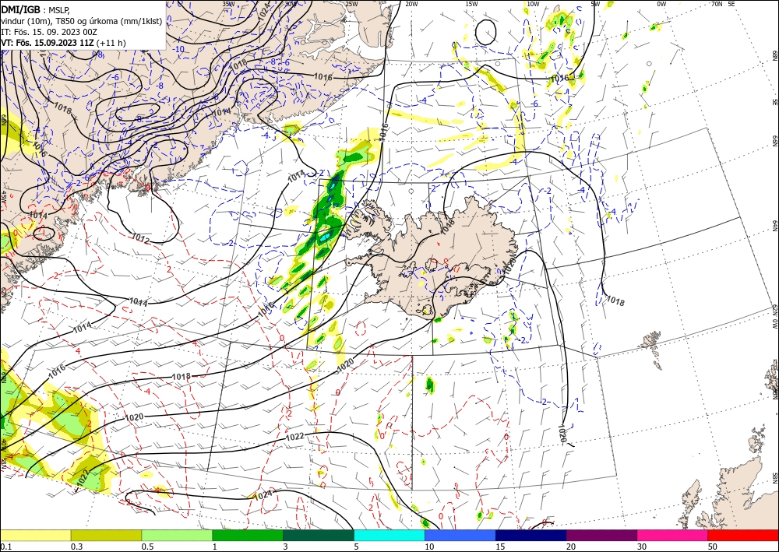Image resolution: width=779 pixels, height=552 pixels.
Task: Click the legend value '10'
Action: pos(429,547)
